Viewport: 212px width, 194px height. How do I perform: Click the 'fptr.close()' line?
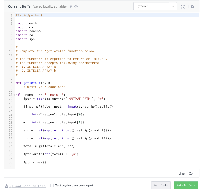click(35, 162)
